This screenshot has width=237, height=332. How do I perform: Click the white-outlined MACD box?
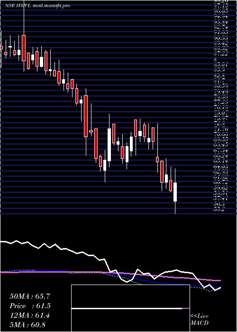130,308
